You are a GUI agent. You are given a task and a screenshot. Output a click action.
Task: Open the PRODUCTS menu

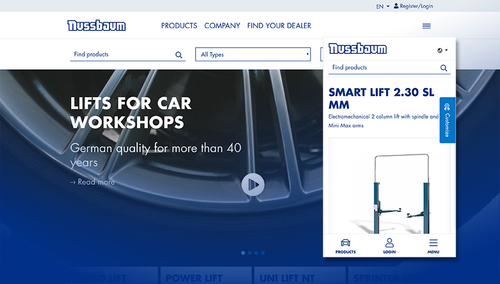[179, 26]
